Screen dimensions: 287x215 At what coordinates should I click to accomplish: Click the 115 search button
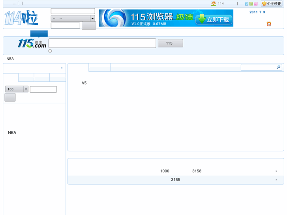click(x=171, y=43)
